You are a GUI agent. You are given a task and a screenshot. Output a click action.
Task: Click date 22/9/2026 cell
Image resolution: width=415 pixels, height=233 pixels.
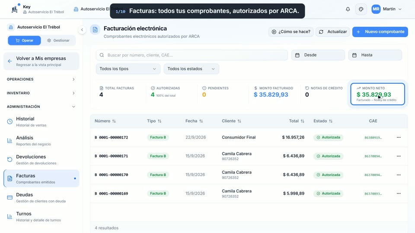(195, 137)
